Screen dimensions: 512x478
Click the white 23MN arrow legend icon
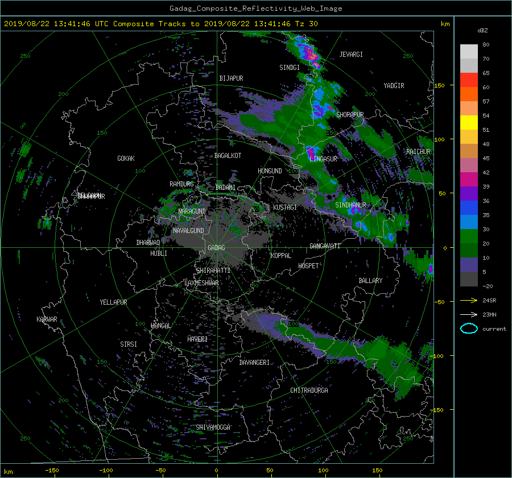(x=469, y=314)
